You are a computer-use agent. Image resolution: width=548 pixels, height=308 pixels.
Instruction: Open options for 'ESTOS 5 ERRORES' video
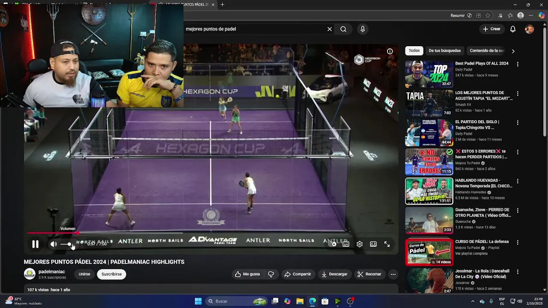pos(518,152)
